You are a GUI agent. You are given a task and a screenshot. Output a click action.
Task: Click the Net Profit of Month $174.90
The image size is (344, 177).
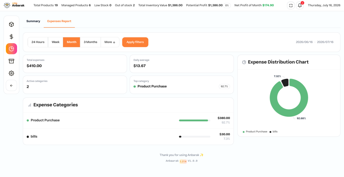coord(254,5)
